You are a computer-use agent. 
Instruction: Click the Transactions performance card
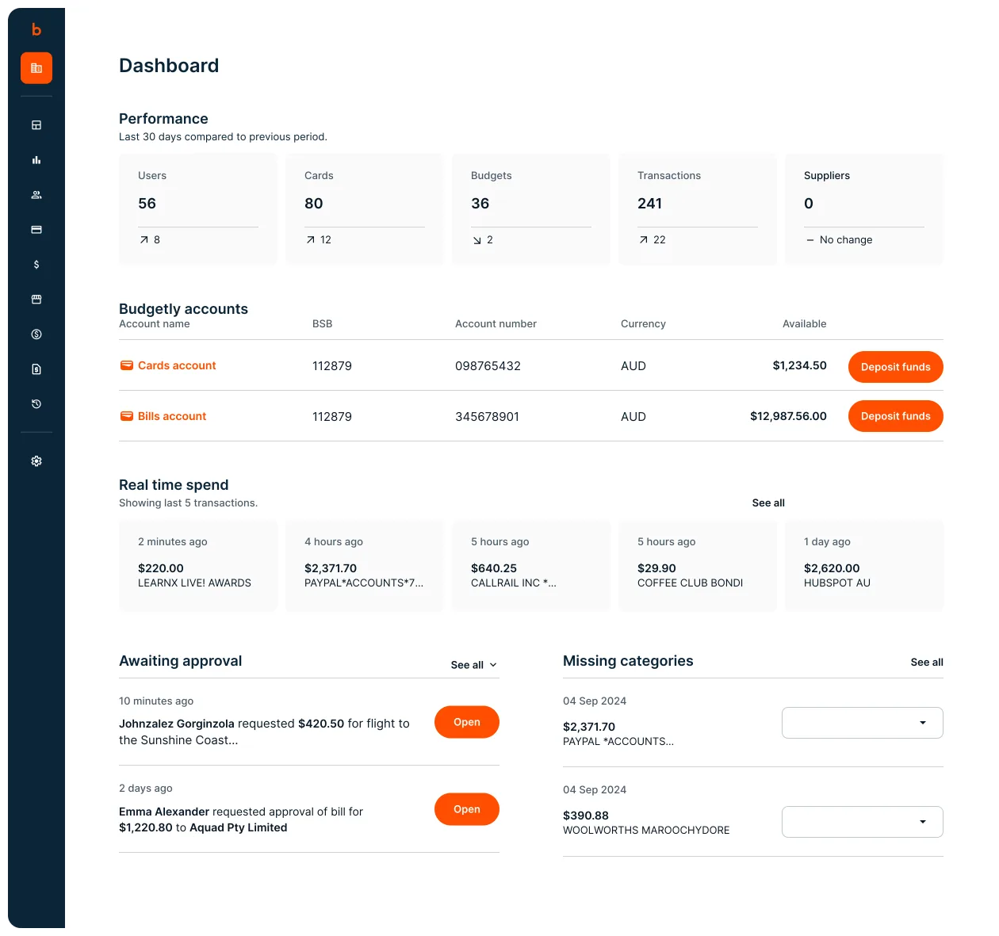[x=697, y=209]
